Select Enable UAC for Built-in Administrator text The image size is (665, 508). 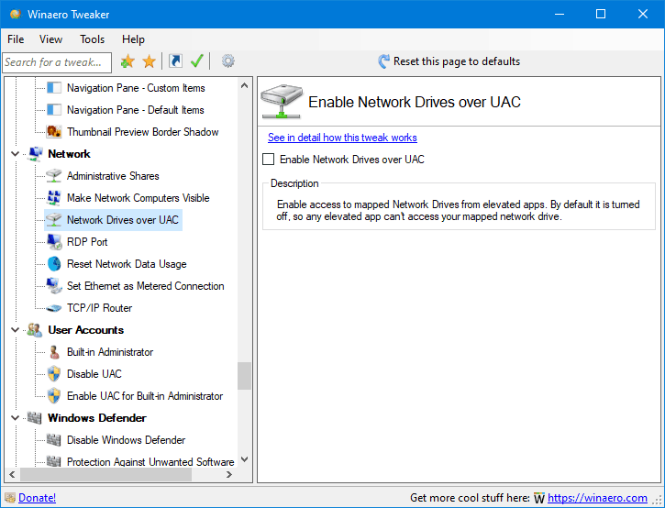click(x=145, y=396)
